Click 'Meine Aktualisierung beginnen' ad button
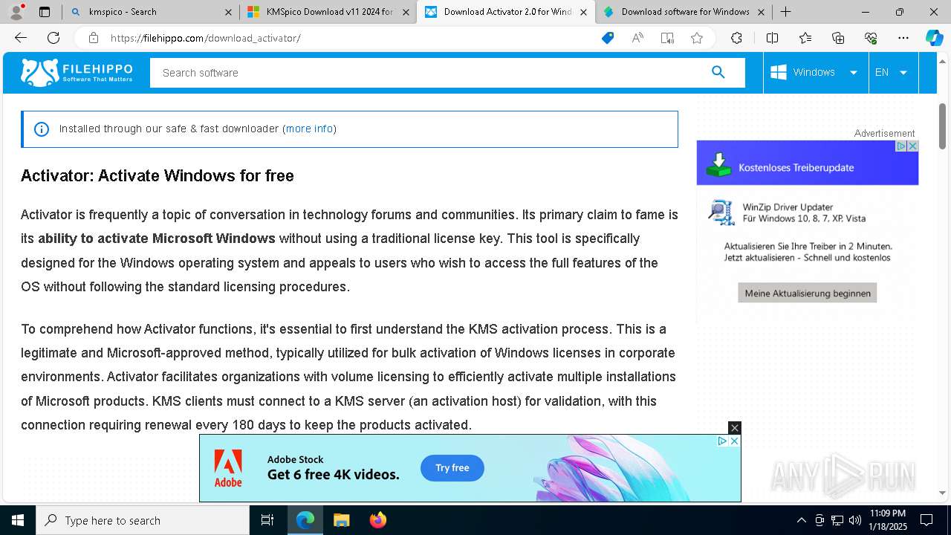 click(808, 293)
